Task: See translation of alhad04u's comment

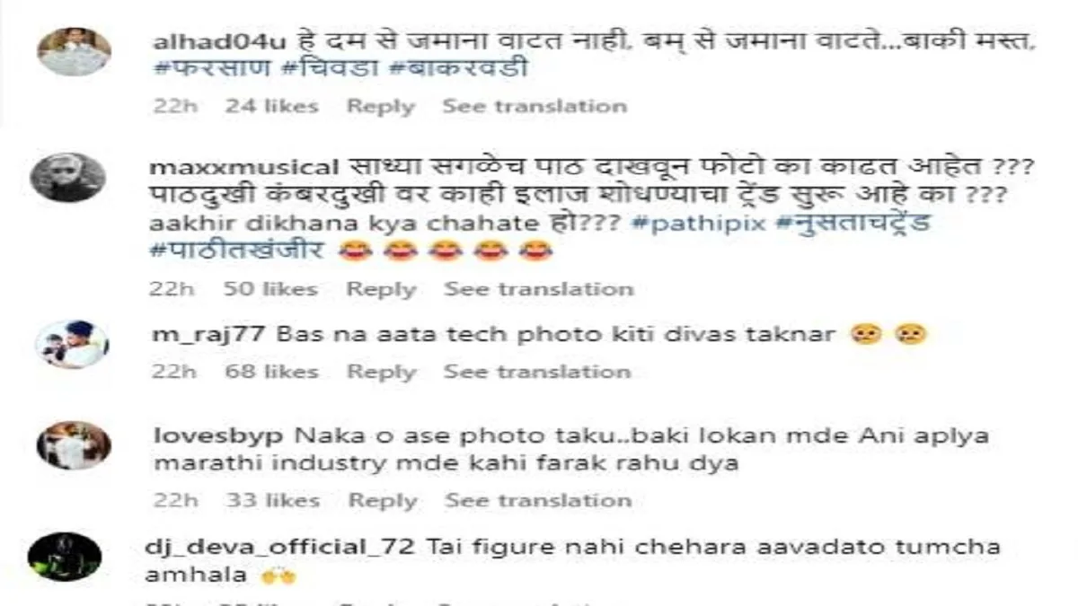Action: (534, 106)
